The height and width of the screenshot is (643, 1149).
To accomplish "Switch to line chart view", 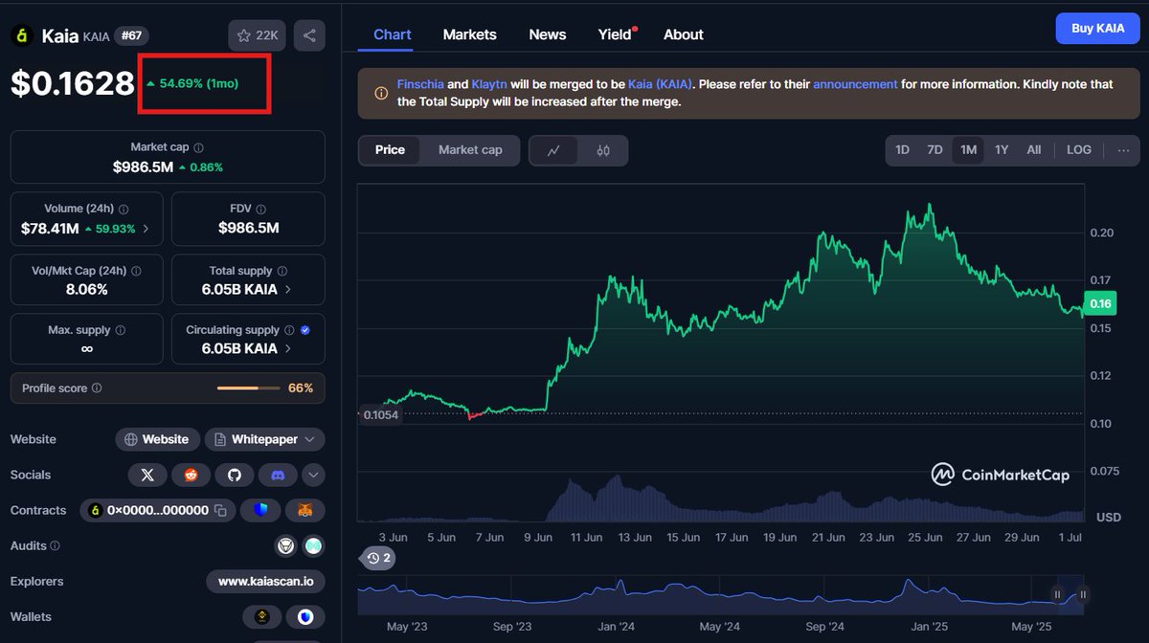I will tap(554, 150).
